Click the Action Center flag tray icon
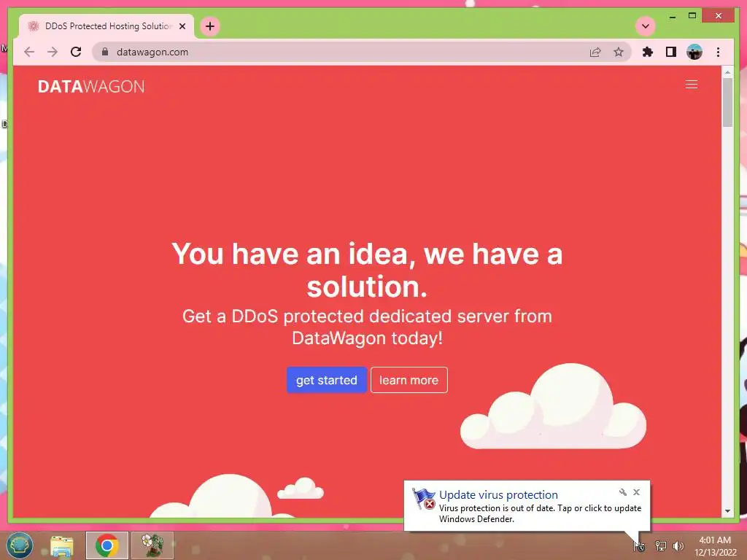This screenshot has height=560, width=747. pos(639,546)
